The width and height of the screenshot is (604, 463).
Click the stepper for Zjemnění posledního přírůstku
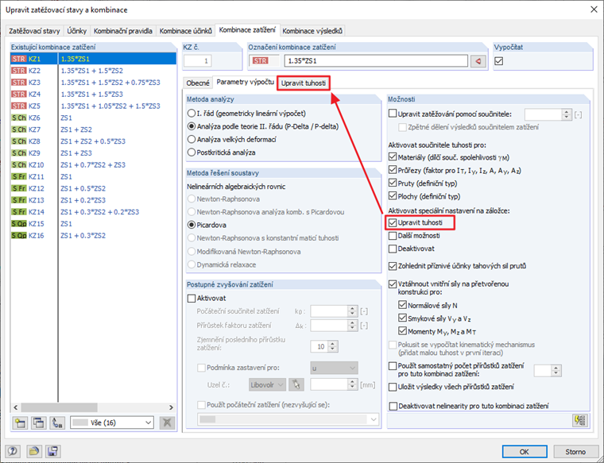333,346
